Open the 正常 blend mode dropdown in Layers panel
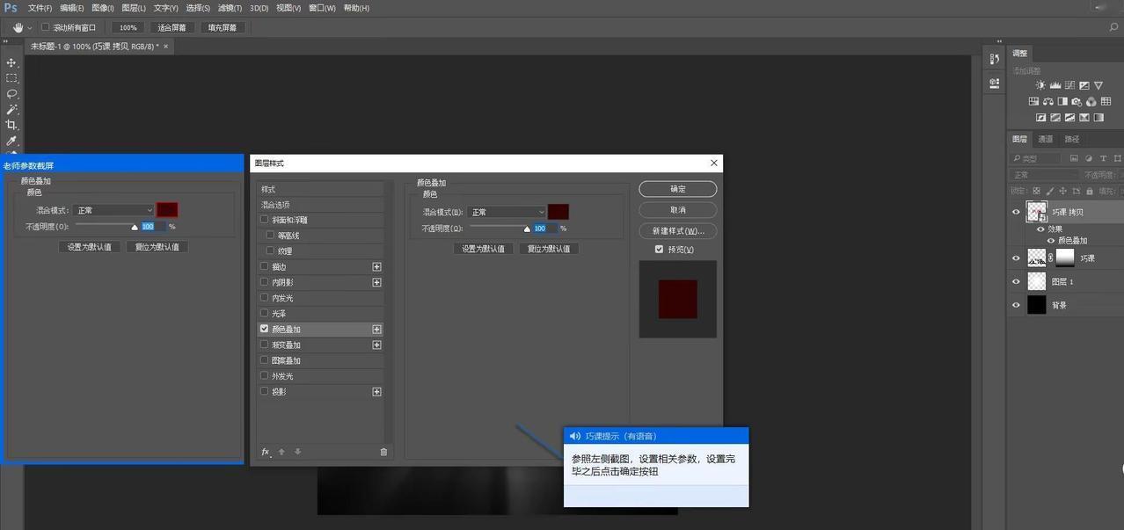The height and width of the screenshot is (530, 1124). tap(1045, 175)
